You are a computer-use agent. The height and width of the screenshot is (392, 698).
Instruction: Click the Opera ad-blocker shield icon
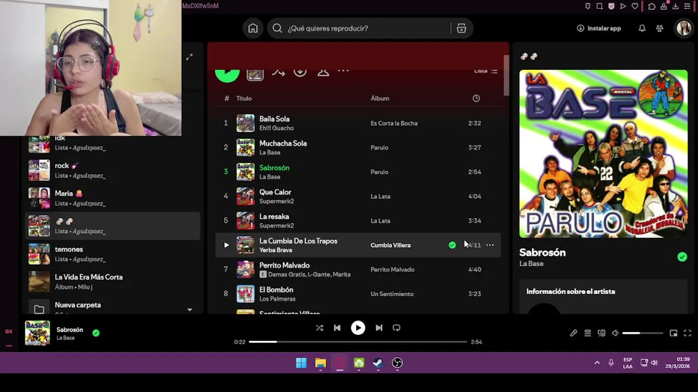[x=611, y=6]
